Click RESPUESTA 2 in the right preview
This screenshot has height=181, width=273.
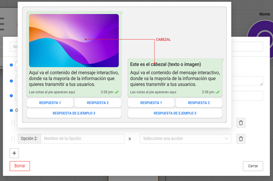click(x=199, y=103)
